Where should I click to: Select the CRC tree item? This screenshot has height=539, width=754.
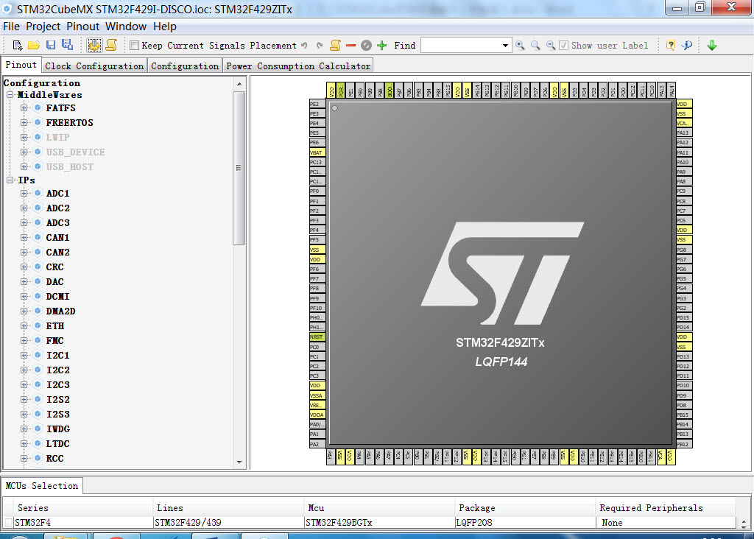click(x=54, y=267)
